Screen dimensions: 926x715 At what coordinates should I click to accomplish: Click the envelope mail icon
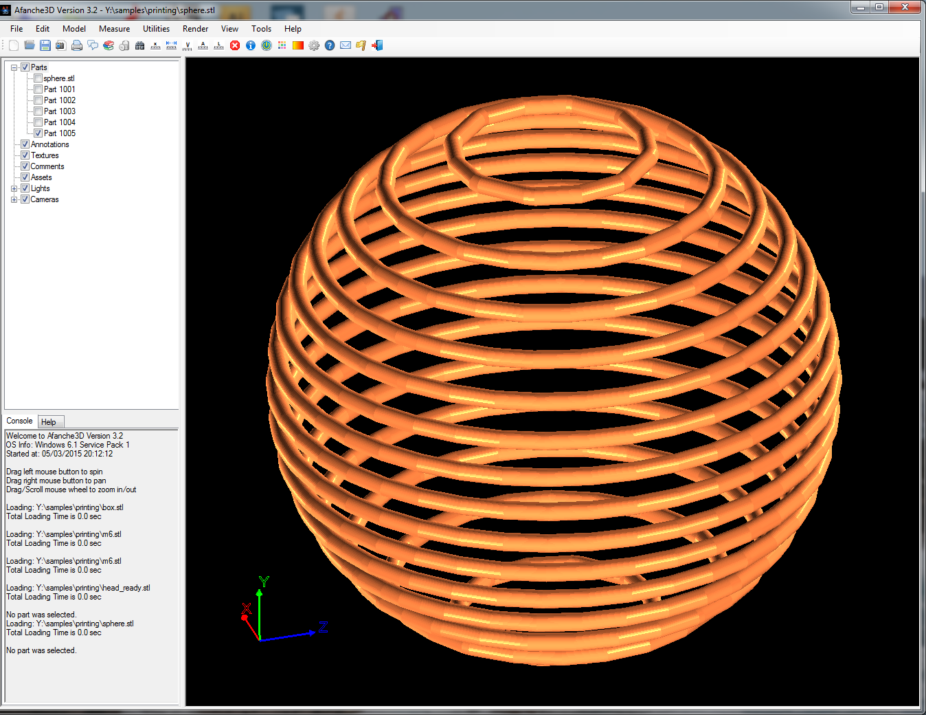346,45
